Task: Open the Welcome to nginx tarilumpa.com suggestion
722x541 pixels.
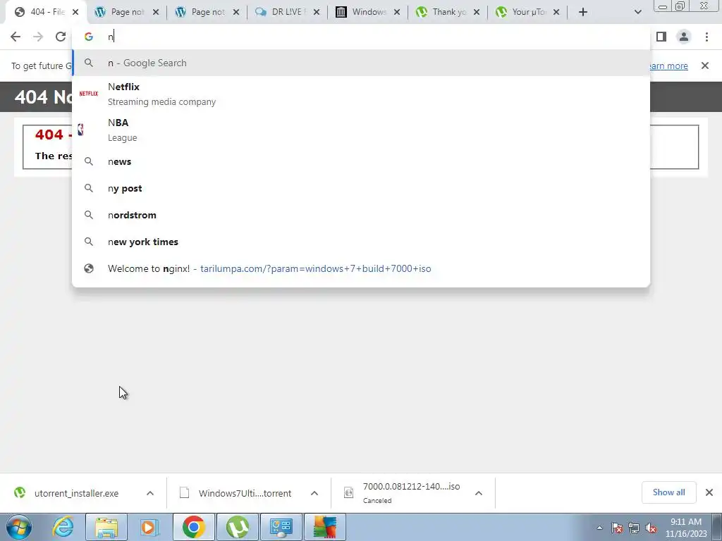Action: click(361, 268)
